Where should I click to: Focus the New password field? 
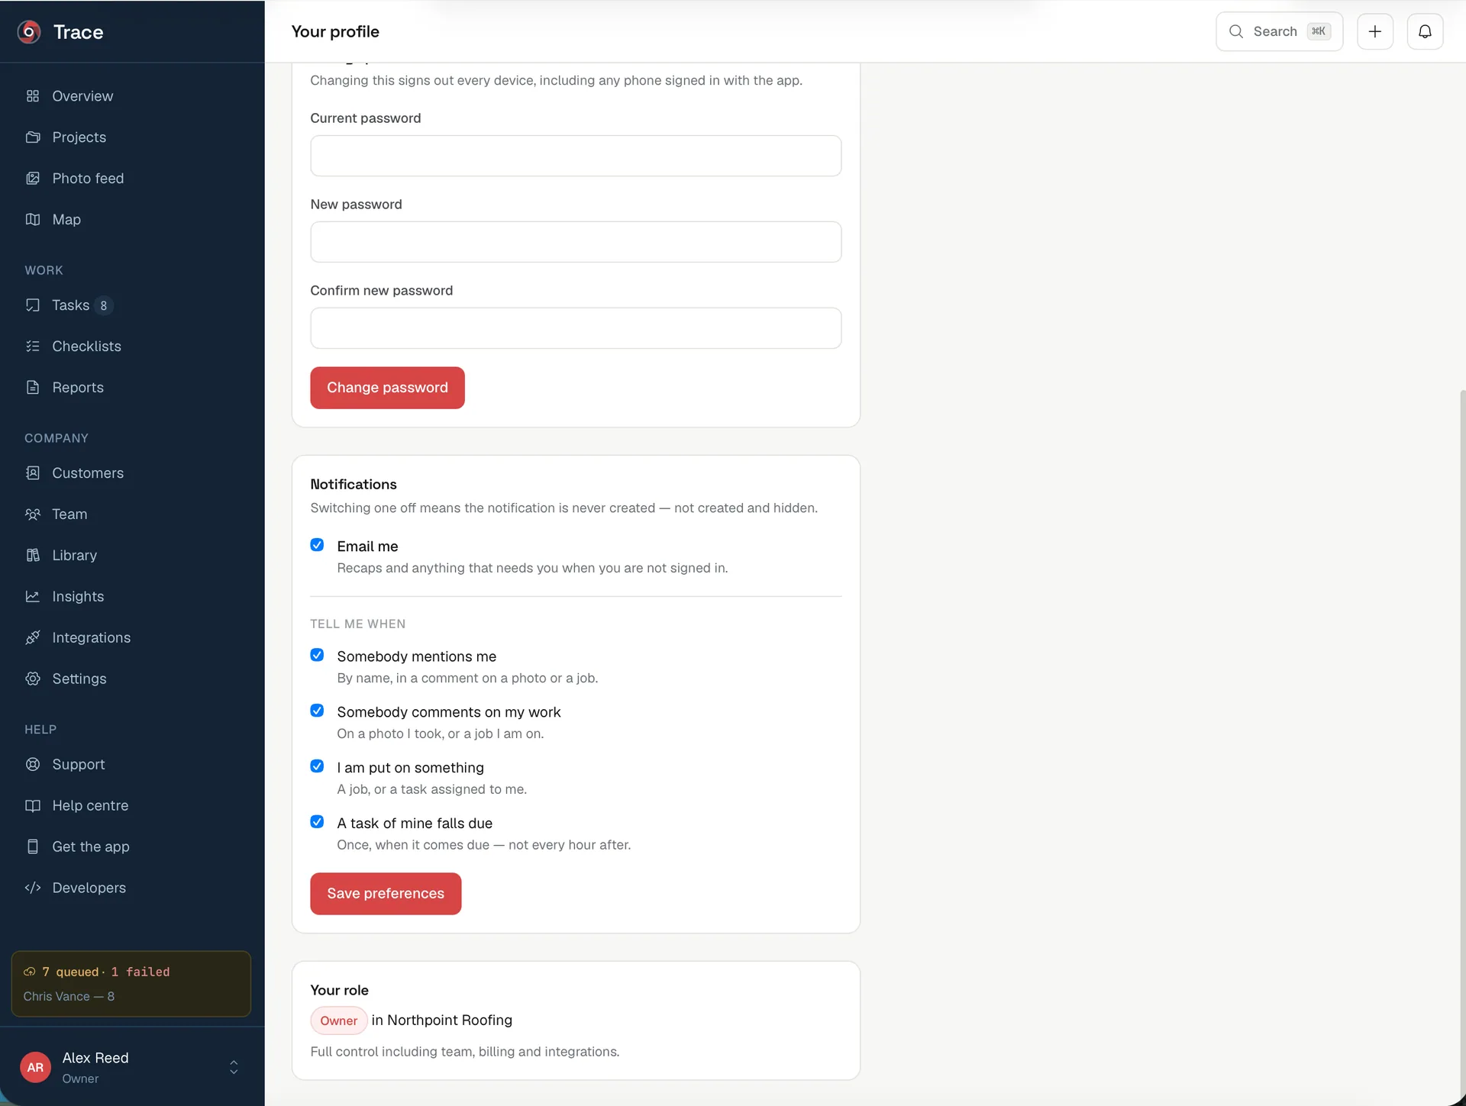(576, 242)
